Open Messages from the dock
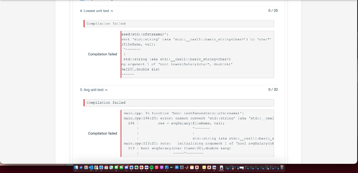 (x=116, y=167)
